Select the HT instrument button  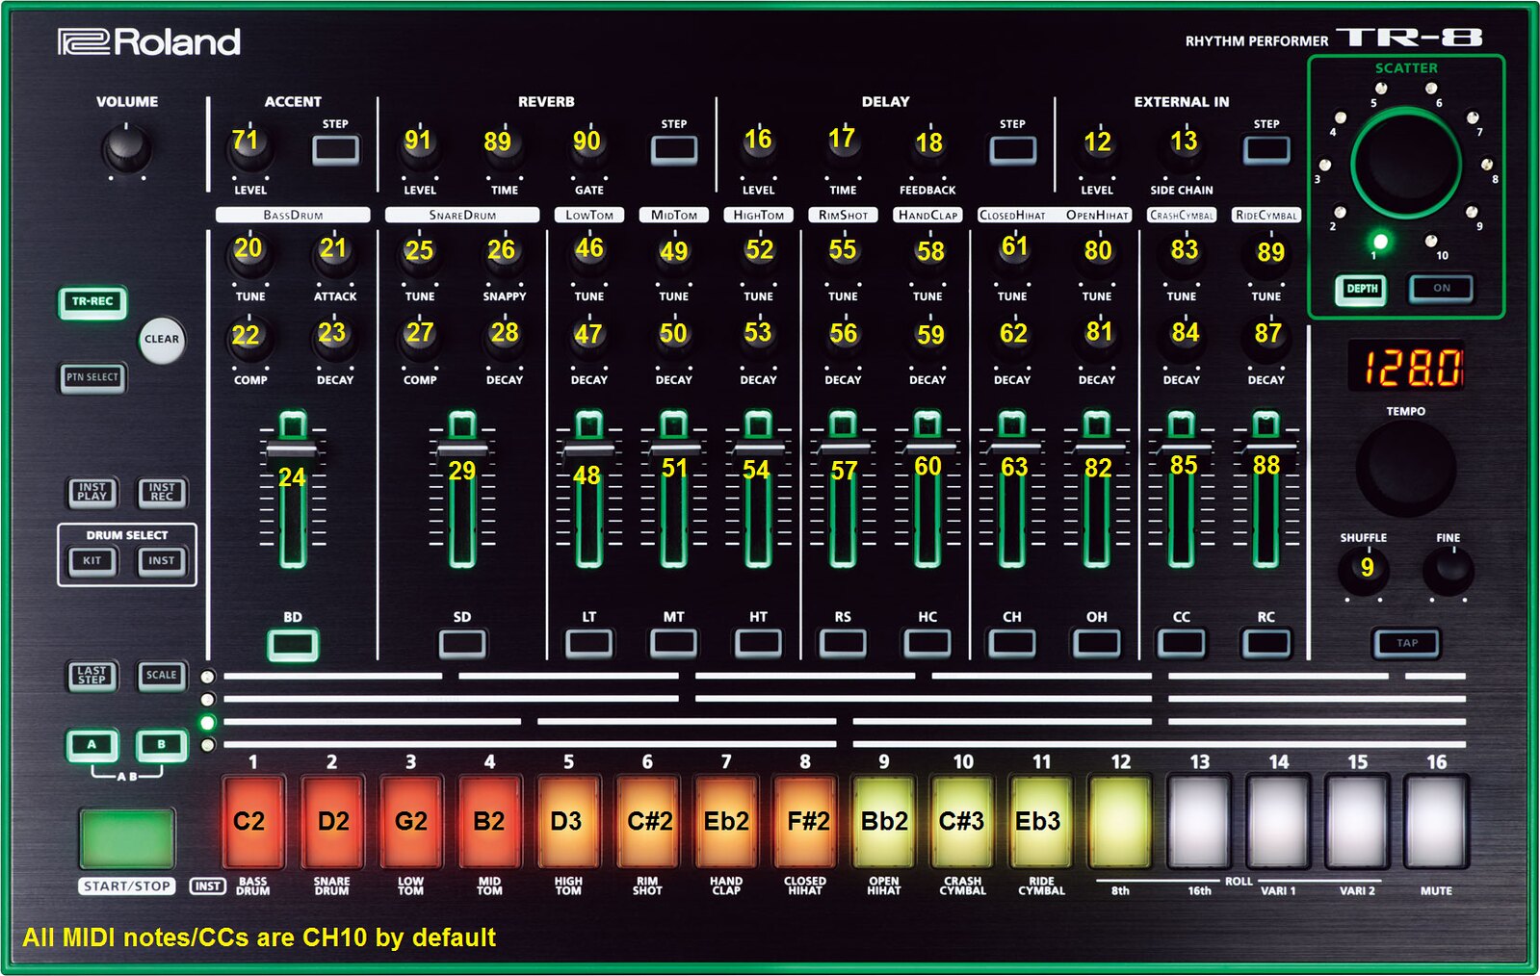pyautogui.click(x=759, y=644)
